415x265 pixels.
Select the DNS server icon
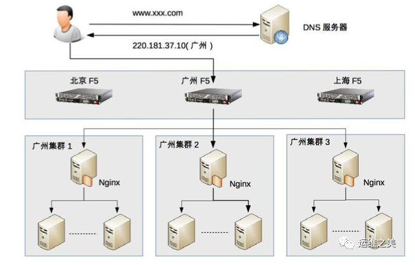[x=274, y=25]
